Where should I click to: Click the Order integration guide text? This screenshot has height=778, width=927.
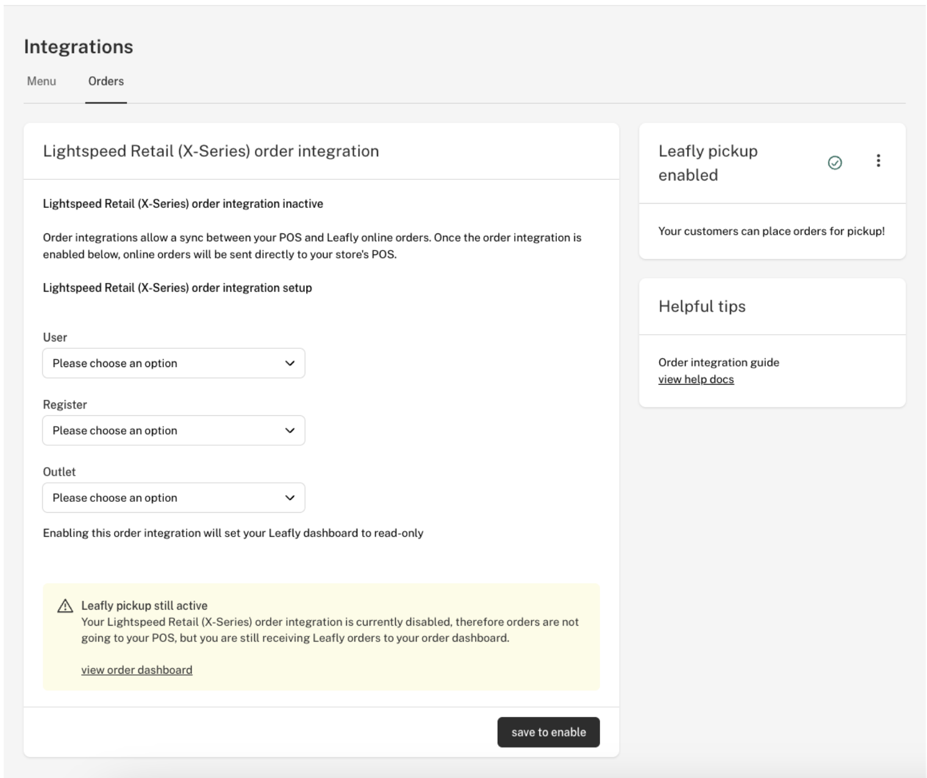click(x=718, y=362)
